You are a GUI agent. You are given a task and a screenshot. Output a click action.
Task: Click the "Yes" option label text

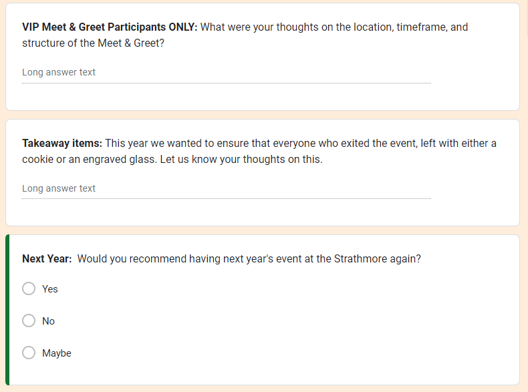tap(50, 289)
